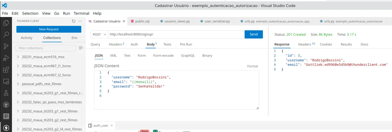Screen dimensions: 392x132
Task: Click the table icon of auth_user tab
Action: point(90,126)
